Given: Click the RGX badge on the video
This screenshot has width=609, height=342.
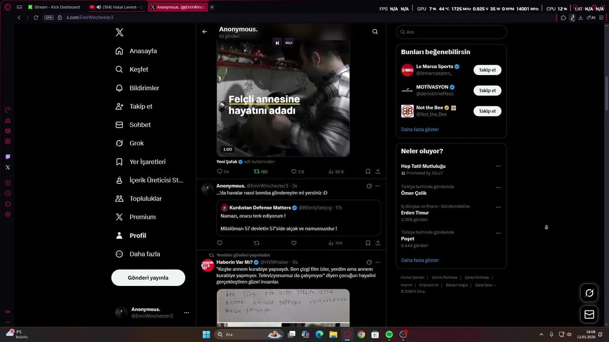Looking at the screenshot, I should pyautogui.click(x=289, y=43).
